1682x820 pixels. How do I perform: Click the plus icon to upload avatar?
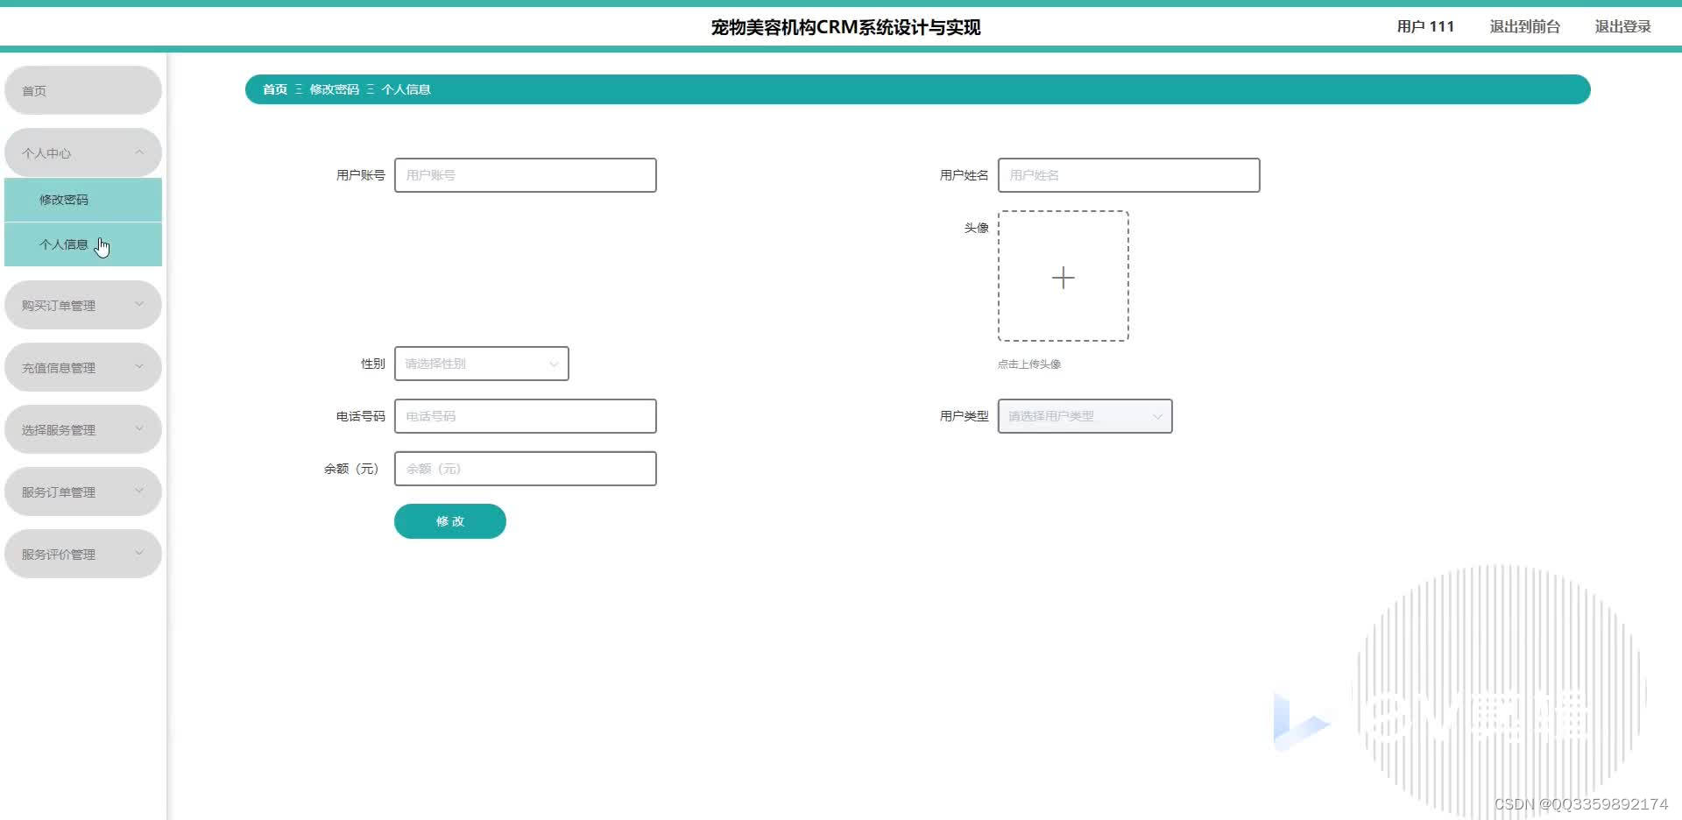pyautogui.click(x=1063, y=277)
